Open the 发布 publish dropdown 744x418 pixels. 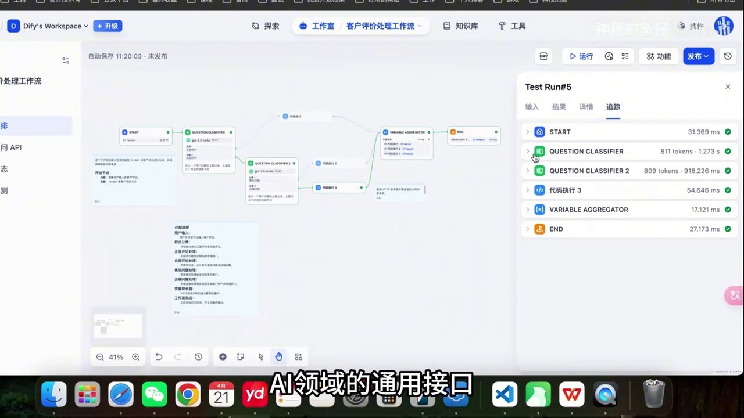[699, 56]
